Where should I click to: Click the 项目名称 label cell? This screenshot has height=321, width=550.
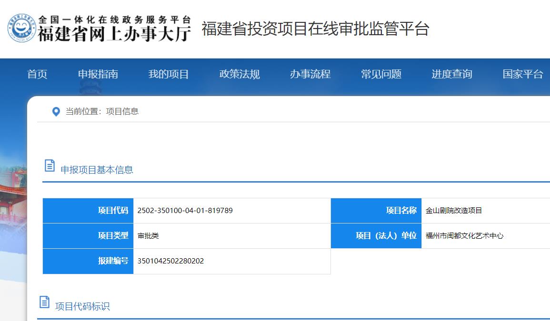click(x=376, y=211)
